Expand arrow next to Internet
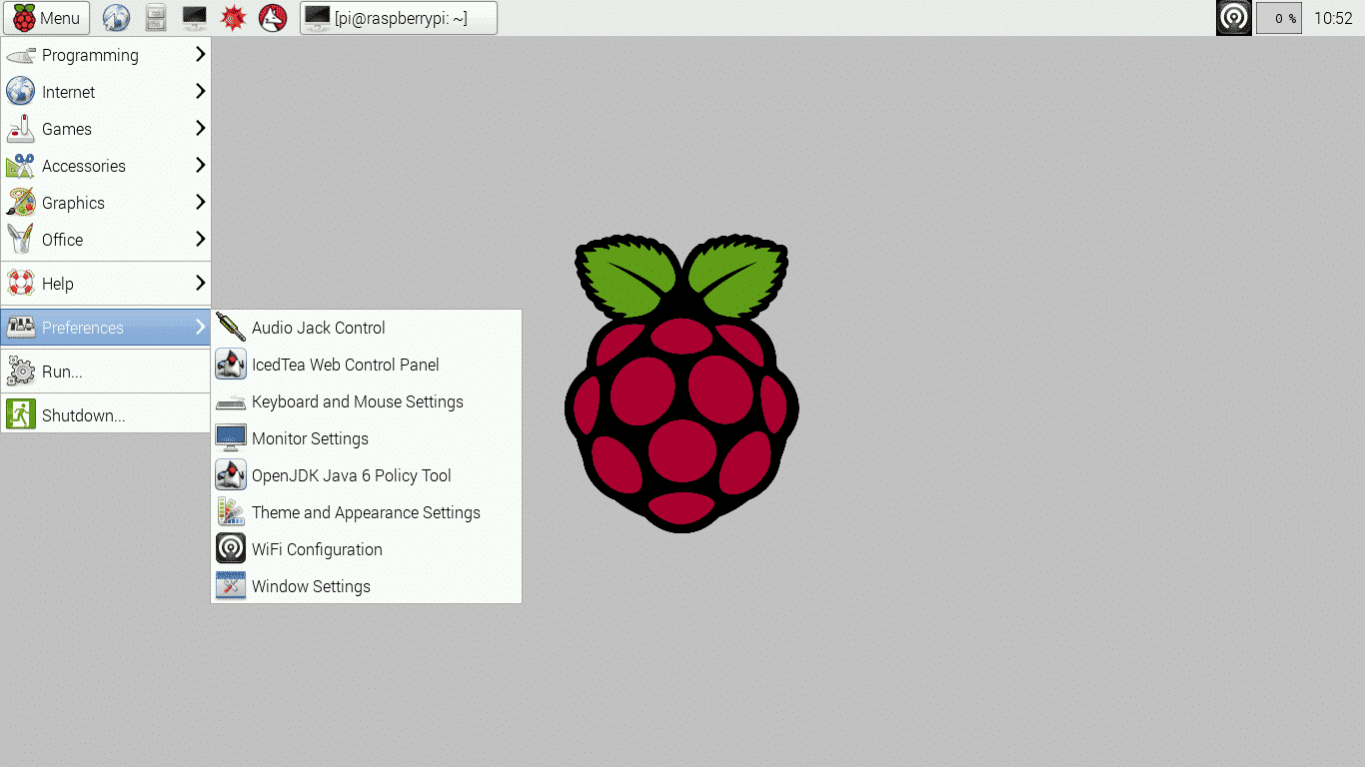The image size is (1365, 767). pyautogui.click(x=200, y=92)
